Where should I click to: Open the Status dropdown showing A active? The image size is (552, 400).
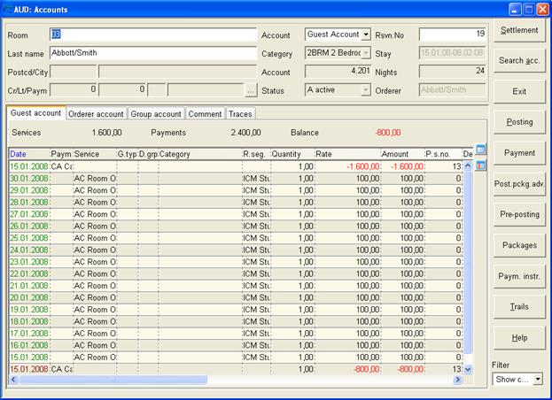pos(366,90)
